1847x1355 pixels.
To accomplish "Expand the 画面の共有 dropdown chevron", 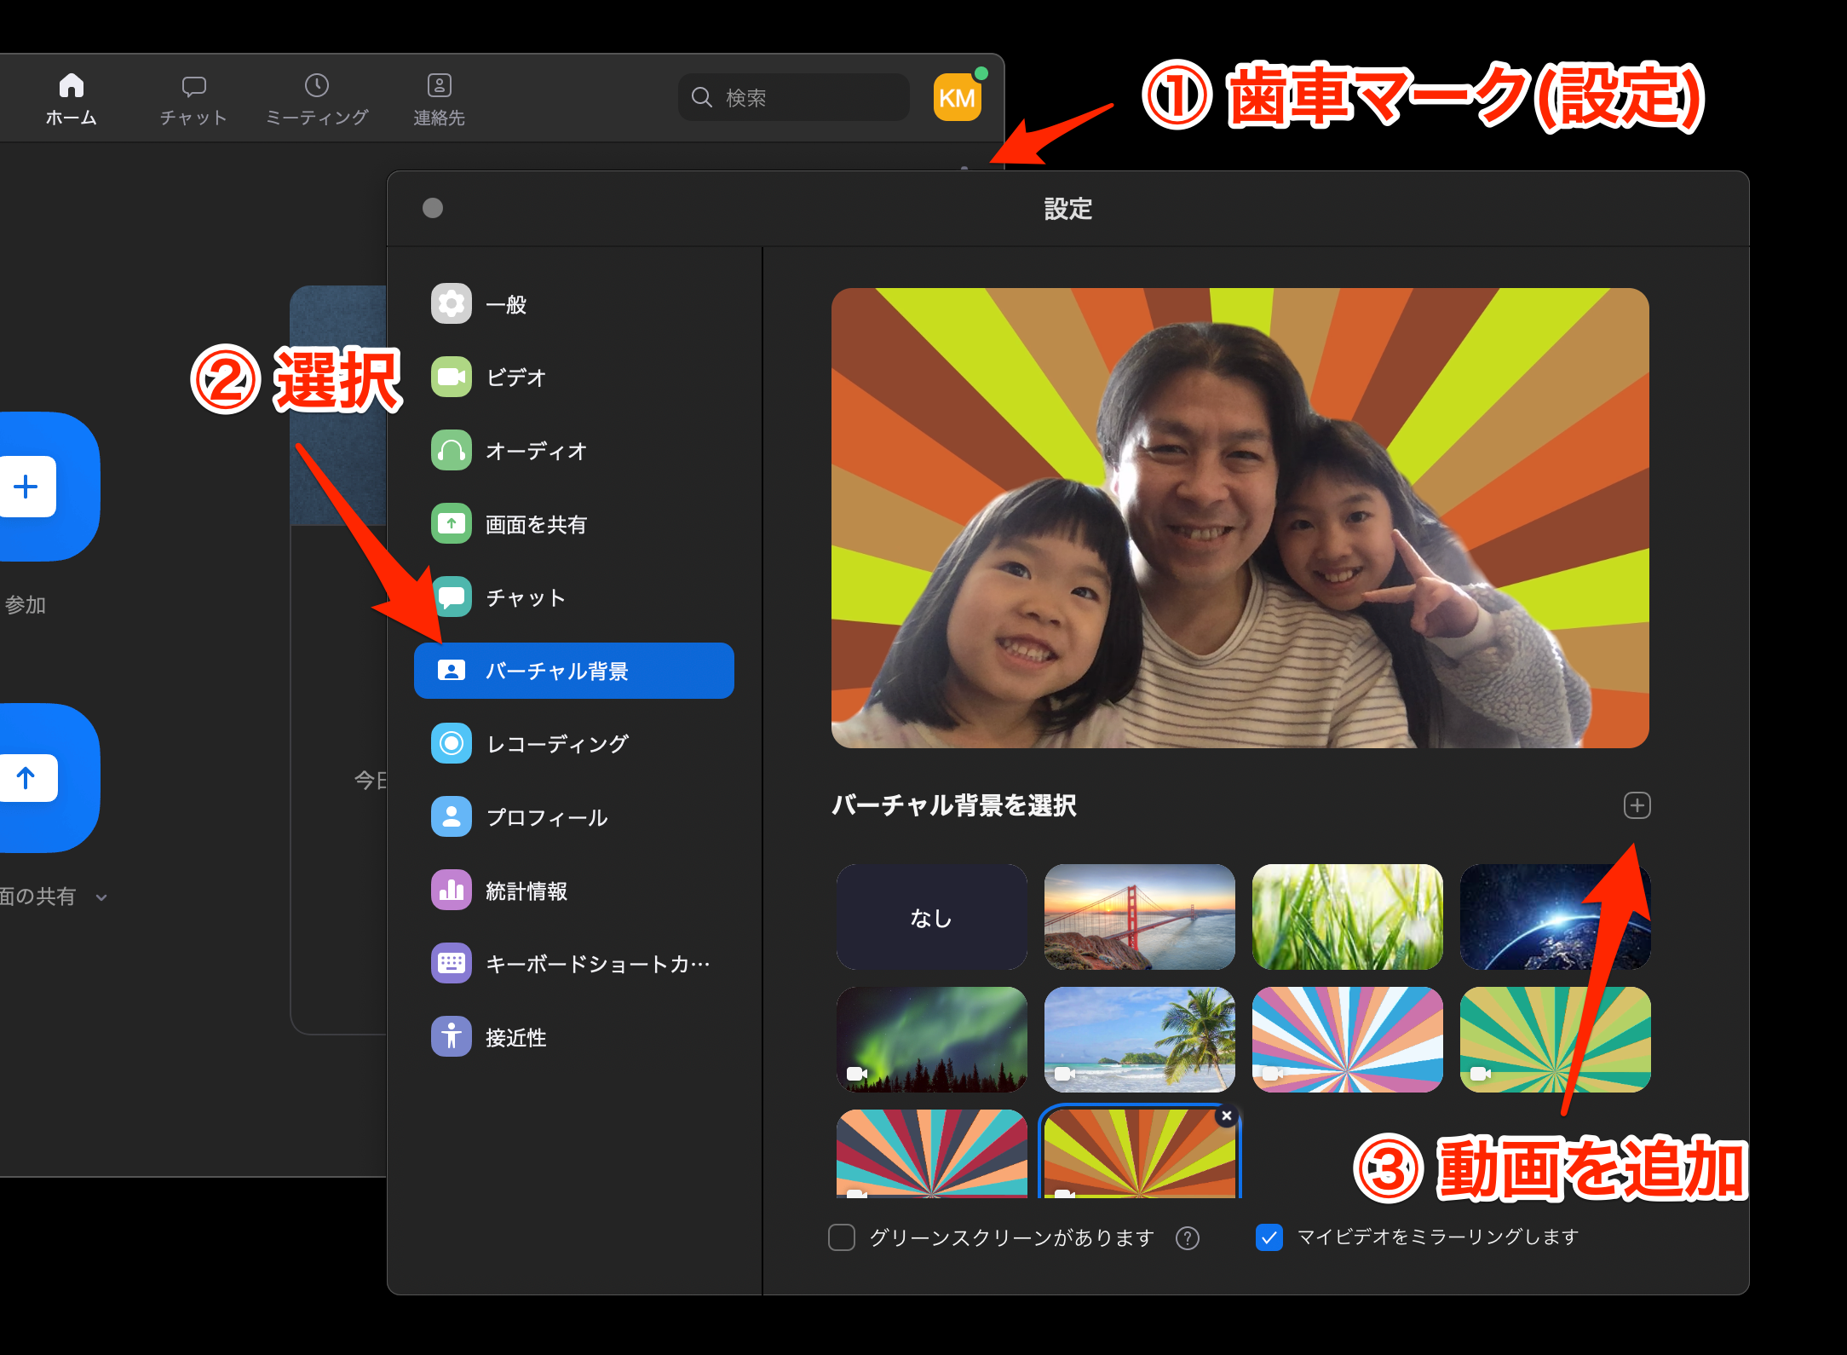I will click(101, 897).
